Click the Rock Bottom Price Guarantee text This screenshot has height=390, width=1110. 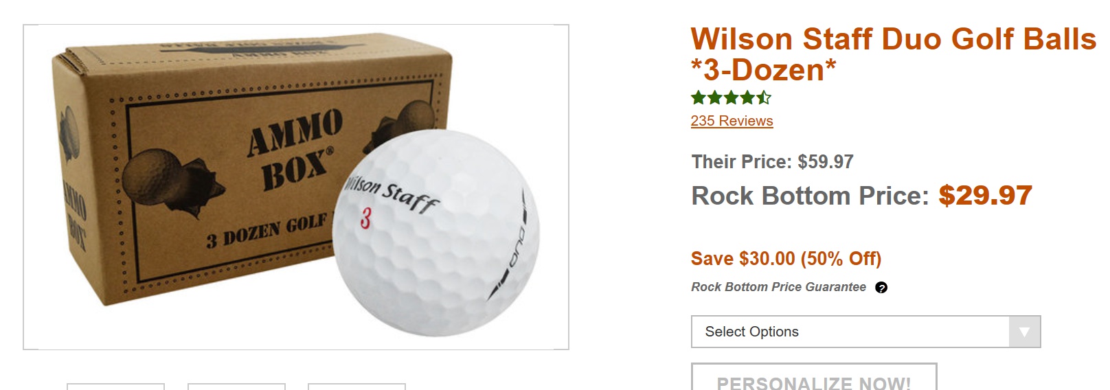coord(778,287)
